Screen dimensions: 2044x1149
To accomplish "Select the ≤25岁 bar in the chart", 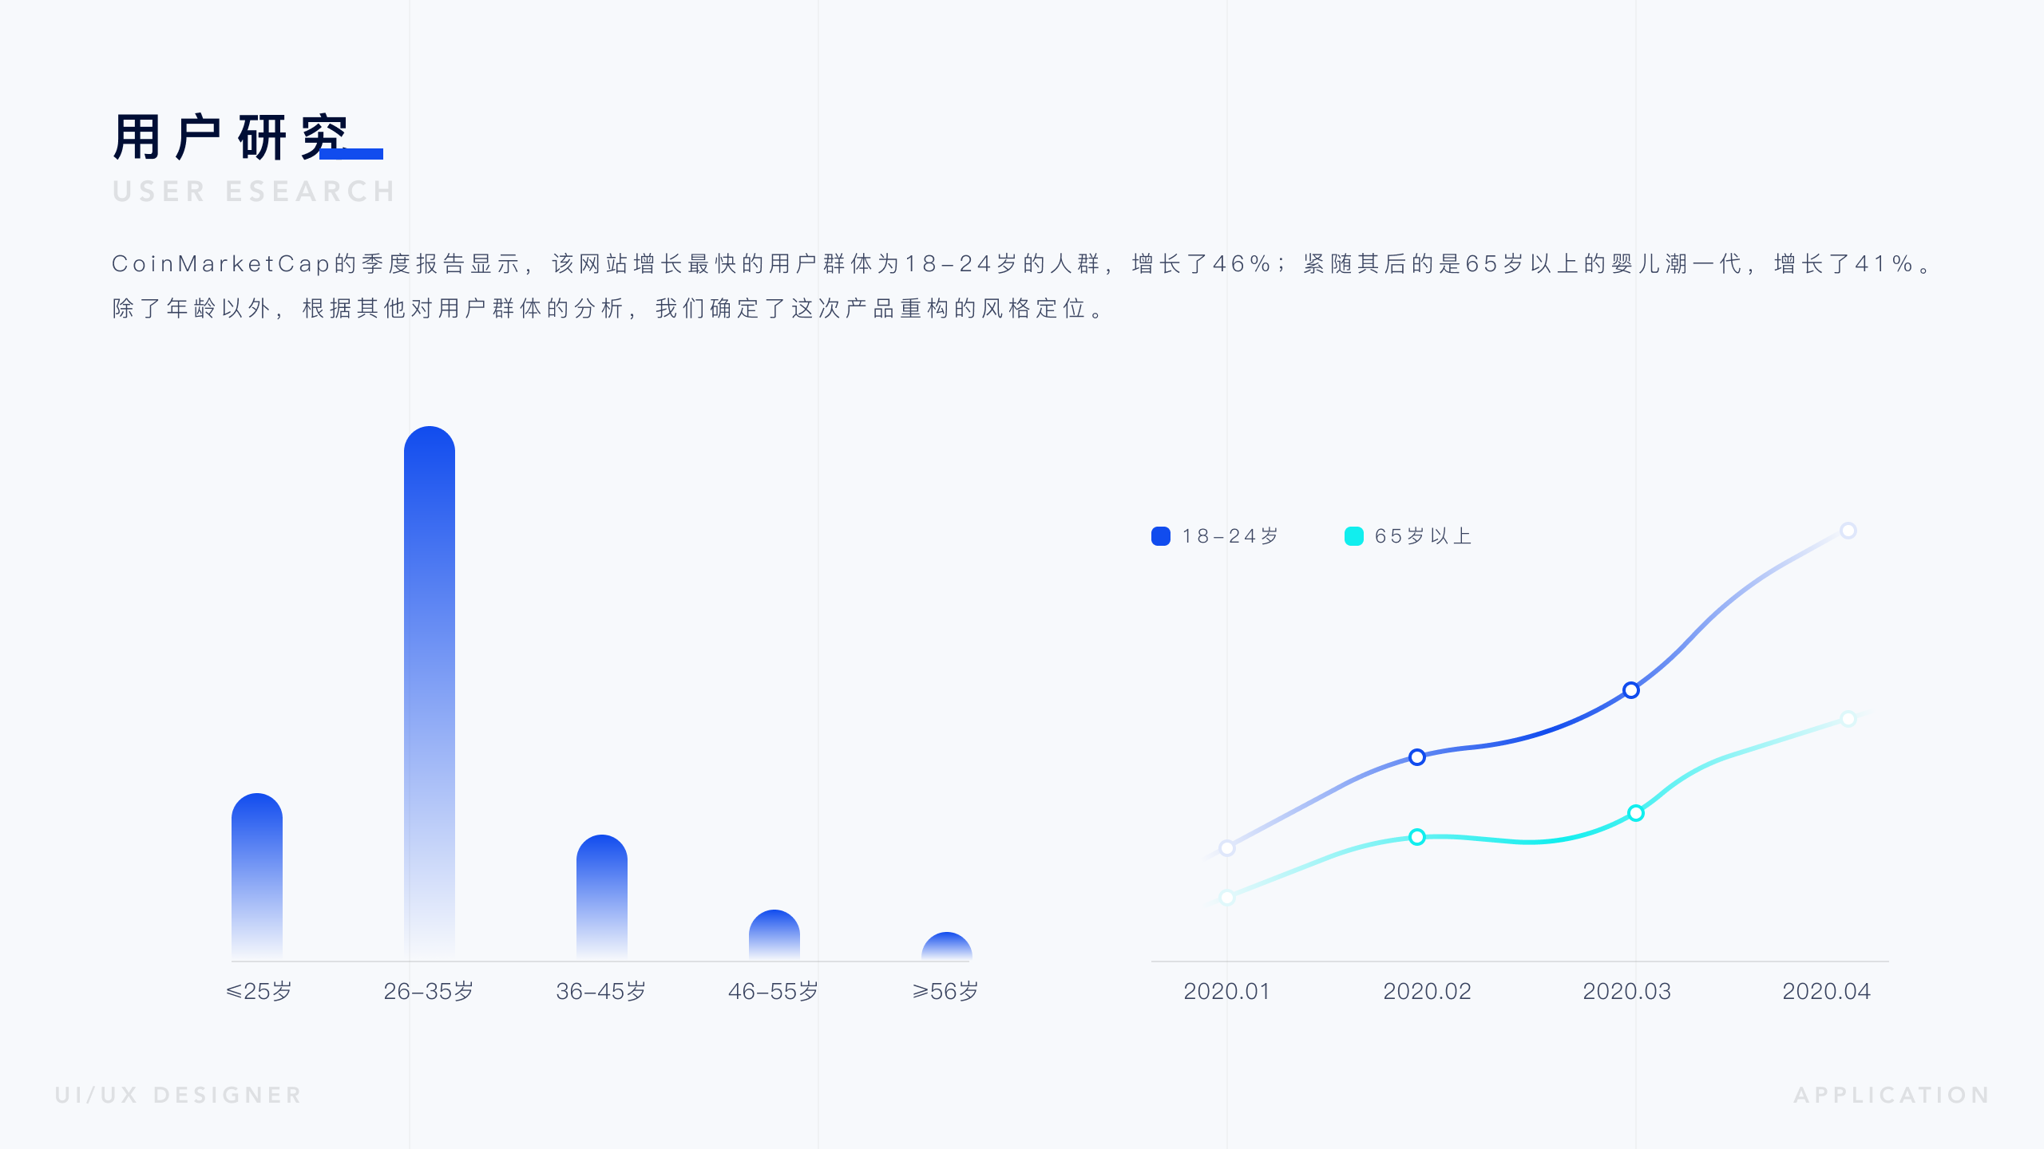I will click(257, 877).
